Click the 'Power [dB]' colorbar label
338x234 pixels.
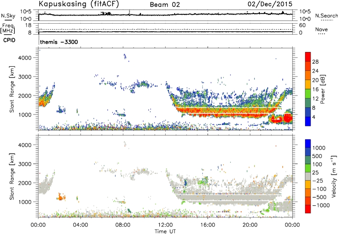coord(322,89)
